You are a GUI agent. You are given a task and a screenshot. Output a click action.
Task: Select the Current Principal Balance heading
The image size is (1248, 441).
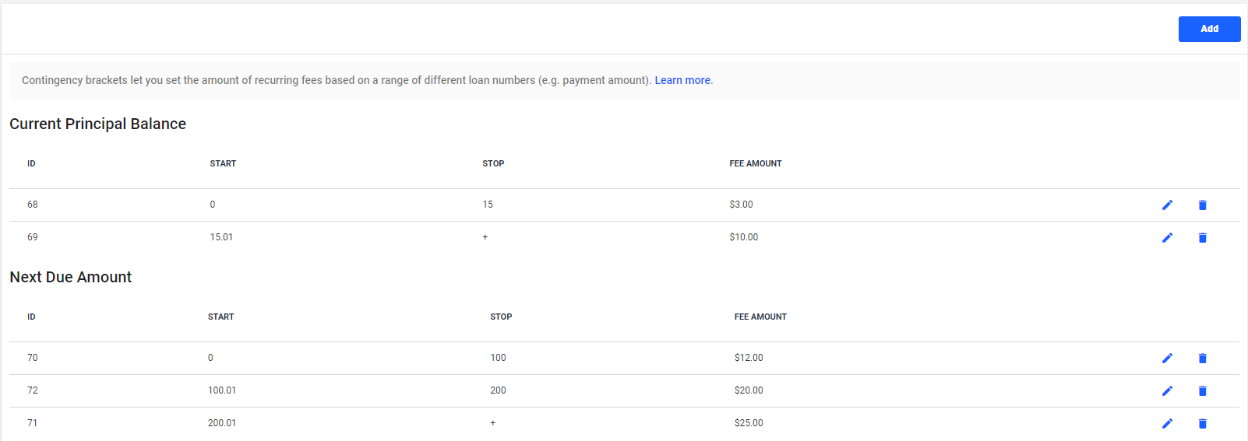(97, 124)
